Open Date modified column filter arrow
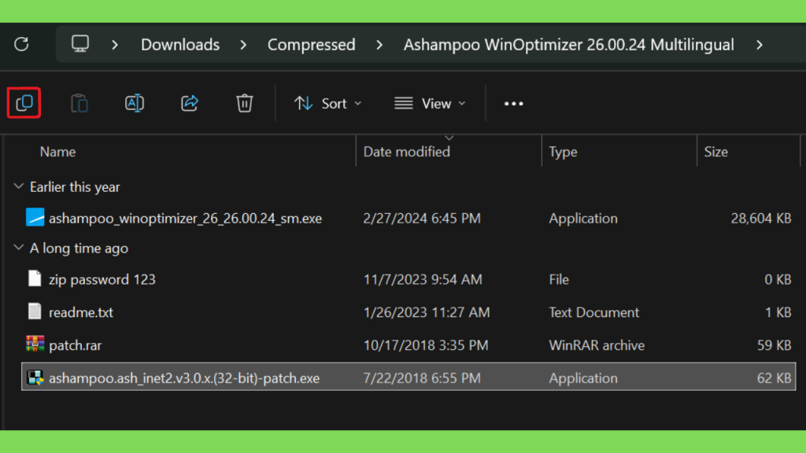 [x=449, y=138]
